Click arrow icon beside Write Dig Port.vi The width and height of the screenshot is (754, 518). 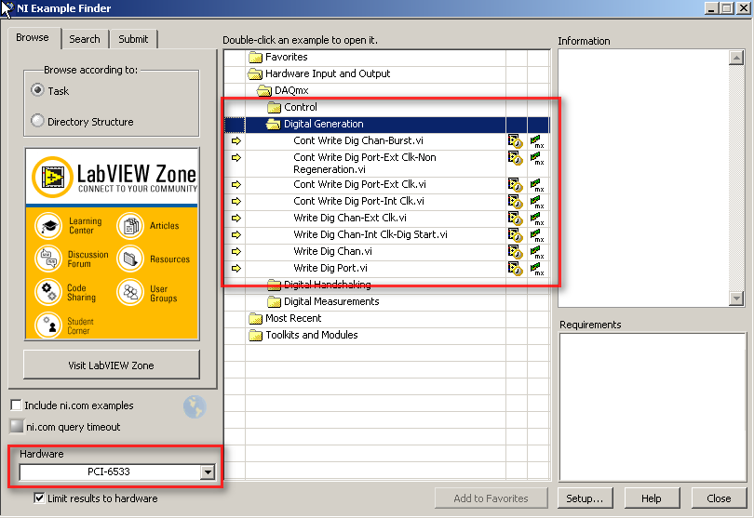tap(236, 268)
